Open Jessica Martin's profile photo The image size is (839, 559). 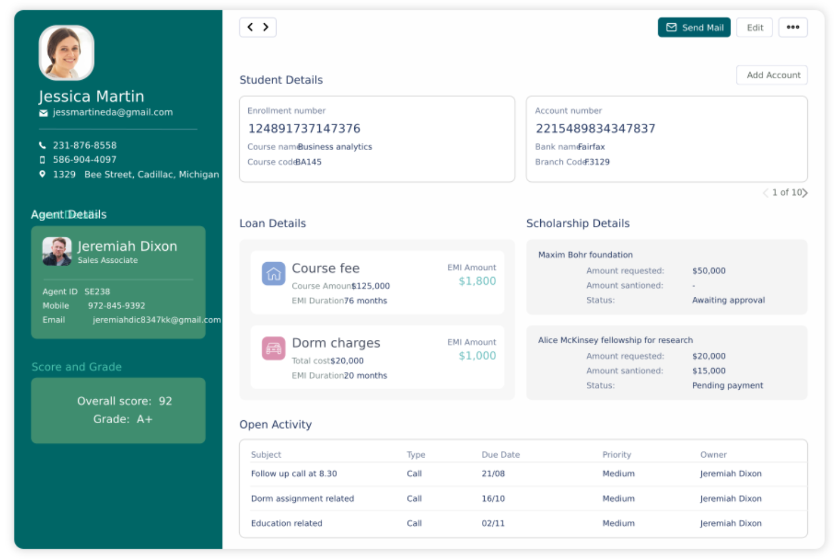point(66,52)
